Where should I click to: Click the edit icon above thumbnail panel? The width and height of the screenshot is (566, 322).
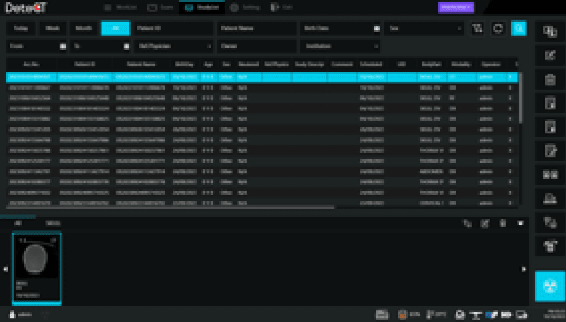485,223
